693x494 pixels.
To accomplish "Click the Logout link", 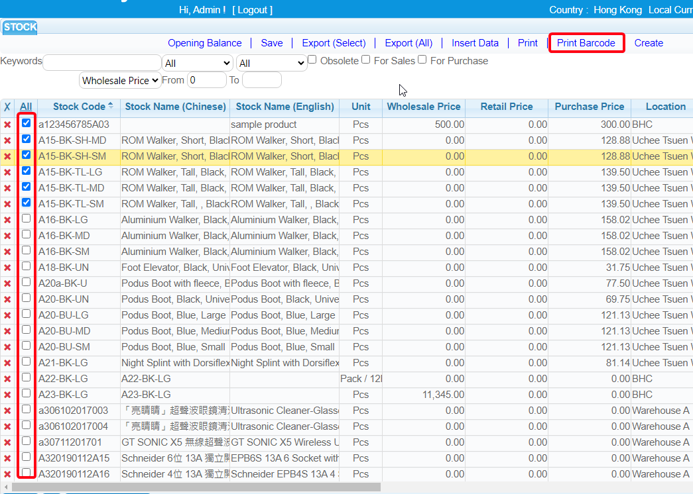I will point(252,10).
